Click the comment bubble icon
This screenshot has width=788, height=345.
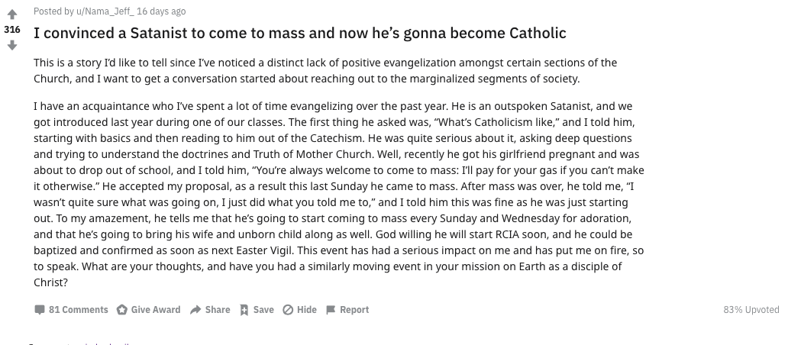[x=40, y=310]
